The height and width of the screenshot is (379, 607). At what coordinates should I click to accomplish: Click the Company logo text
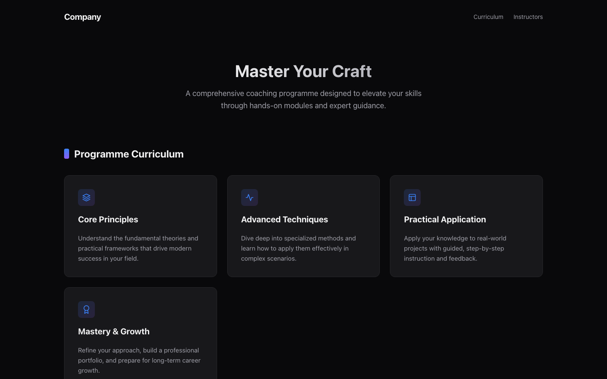tap(83, 17)
